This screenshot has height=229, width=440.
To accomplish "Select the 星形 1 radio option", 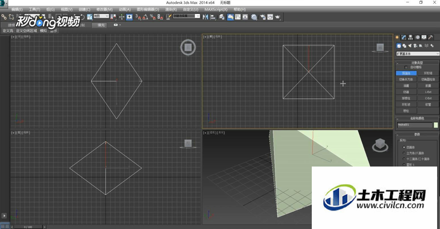I will [404, 165].
